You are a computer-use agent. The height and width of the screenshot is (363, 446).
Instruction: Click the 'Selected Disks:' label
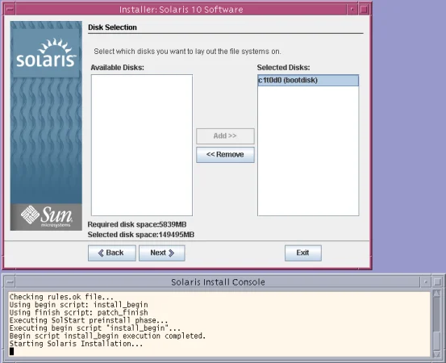coord(283,68)
